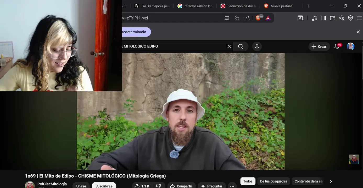The width and height of the screenshot is (363, 188).
Task: Click the redeterminado infobar button
Action: coord(136,32)
